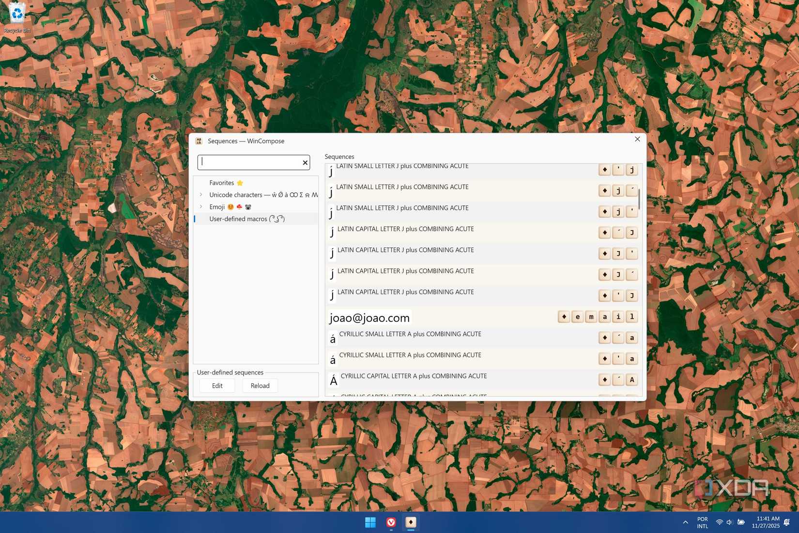Open Vivaldi browser from the taskbar

tap(391, 522)
